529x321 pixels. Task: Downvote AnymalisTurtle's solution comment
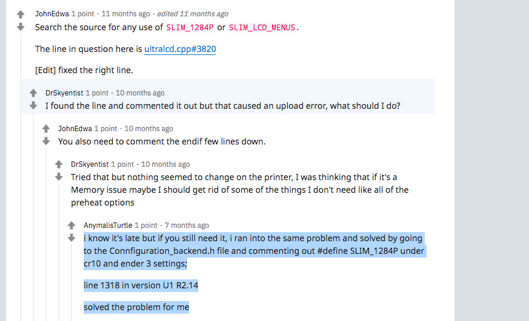pyautogui.click(x=72, y=238)
